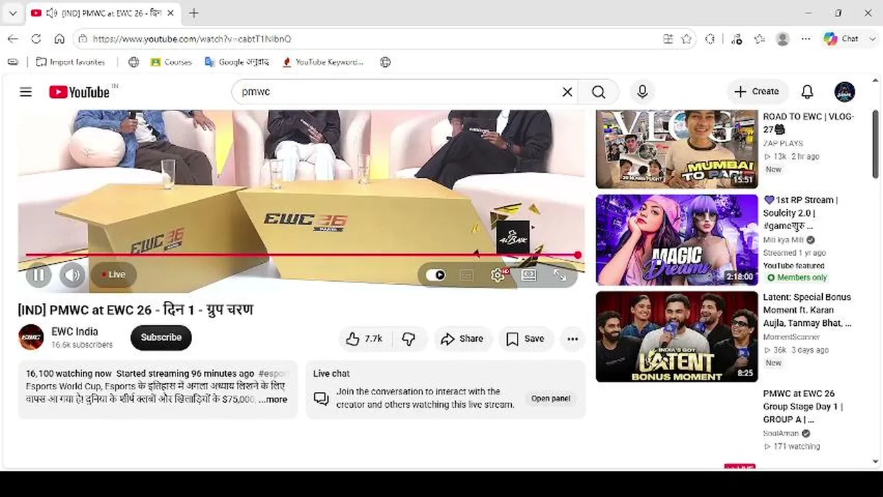Open PMWC Group Stage Day 1 GROUP A video
883x497 pixels.
tap(802, 406)
